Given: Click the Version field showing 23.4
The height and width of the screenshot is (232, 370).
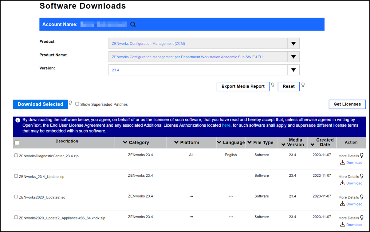Looking at the screenshot, I should pos(204,70).
